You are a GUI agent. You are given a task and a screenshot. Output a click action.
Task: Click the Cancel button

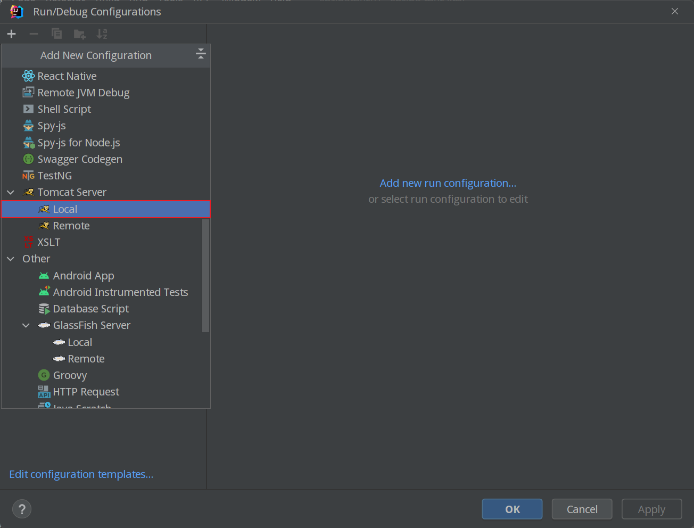pos(582,509)
